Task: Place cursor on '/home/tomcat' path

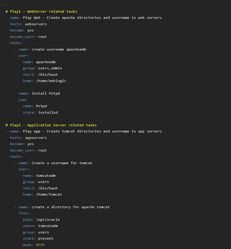Action: (49, 194)
